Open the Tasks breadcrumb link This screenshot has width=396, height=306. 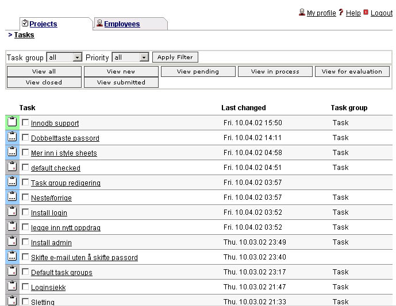point(24,35)
